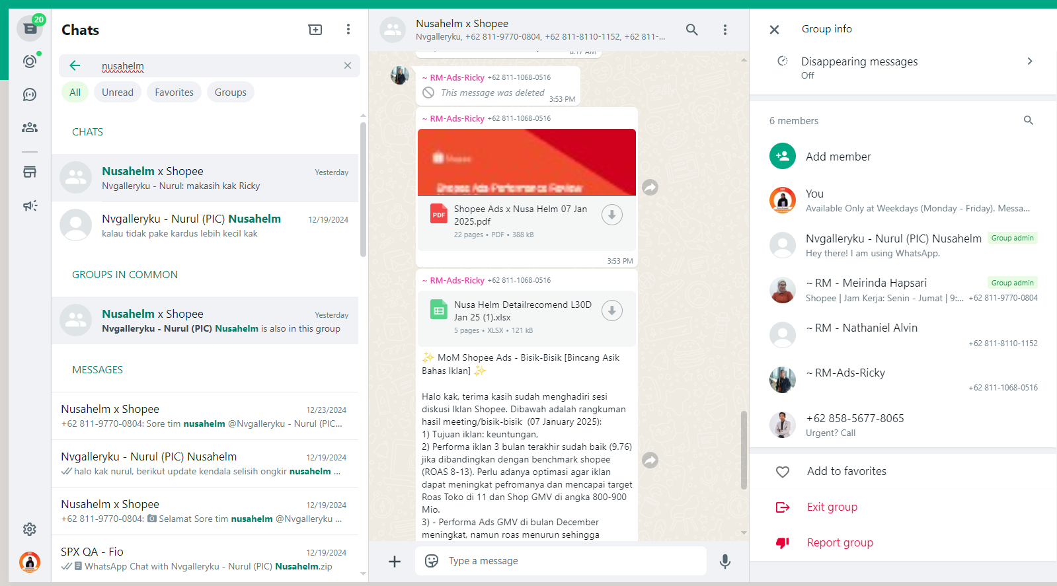1057x586 pixels.
Task: Open the chat header options menu
Action: [x=725, y=29]
